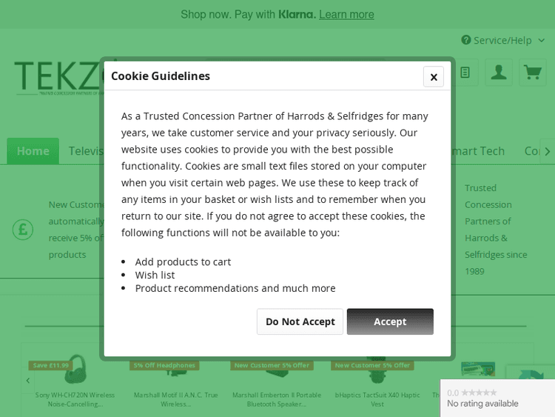This screenshot has width=555, height=417.
Task: Click the list icon beside the account icon
Action: pos(465,72)
